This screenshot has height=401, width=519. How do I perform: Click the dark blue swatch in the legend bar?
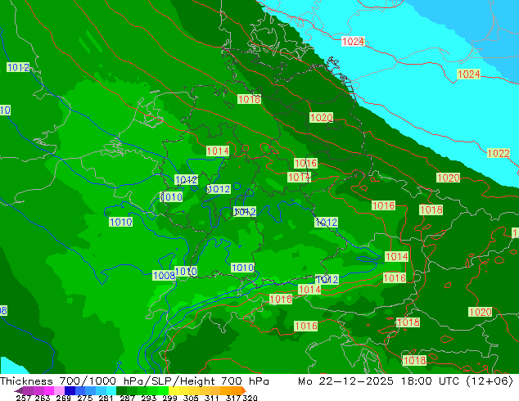point(70,390)
